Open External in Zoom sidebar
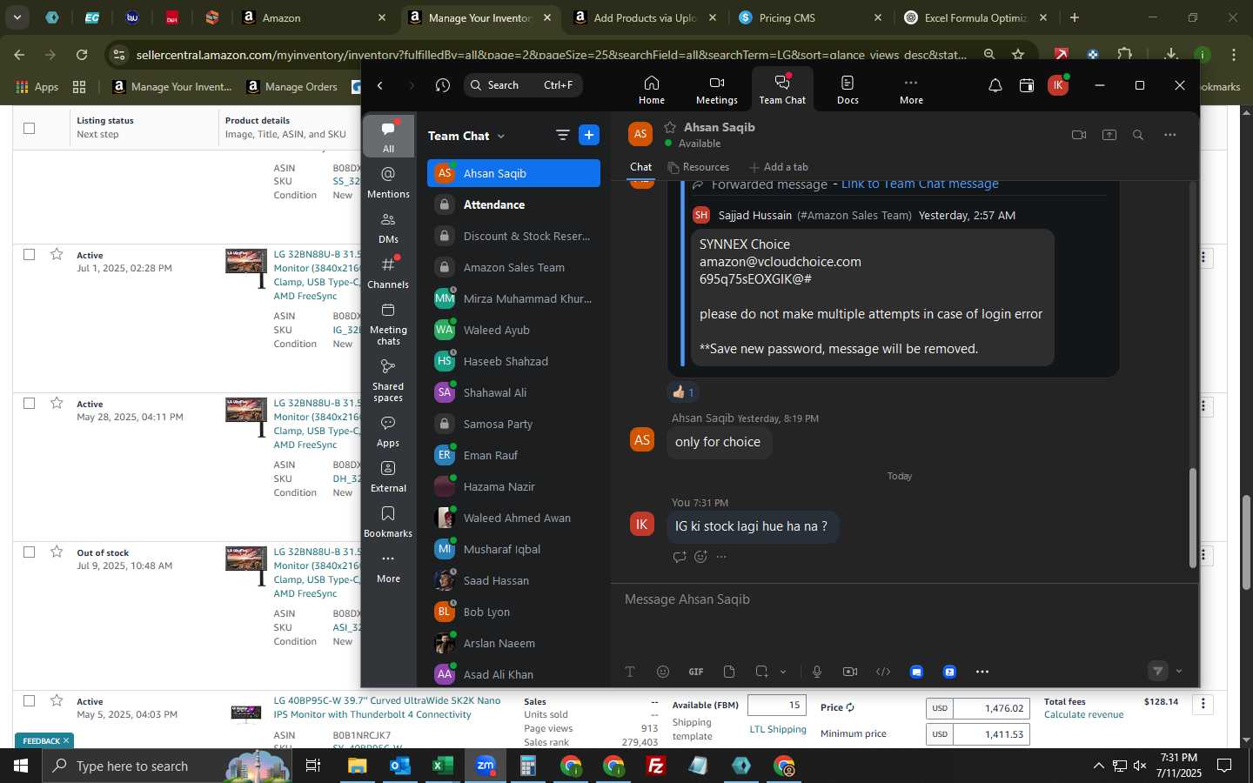This screenshot has height=783, width=1253. [388, 477]
